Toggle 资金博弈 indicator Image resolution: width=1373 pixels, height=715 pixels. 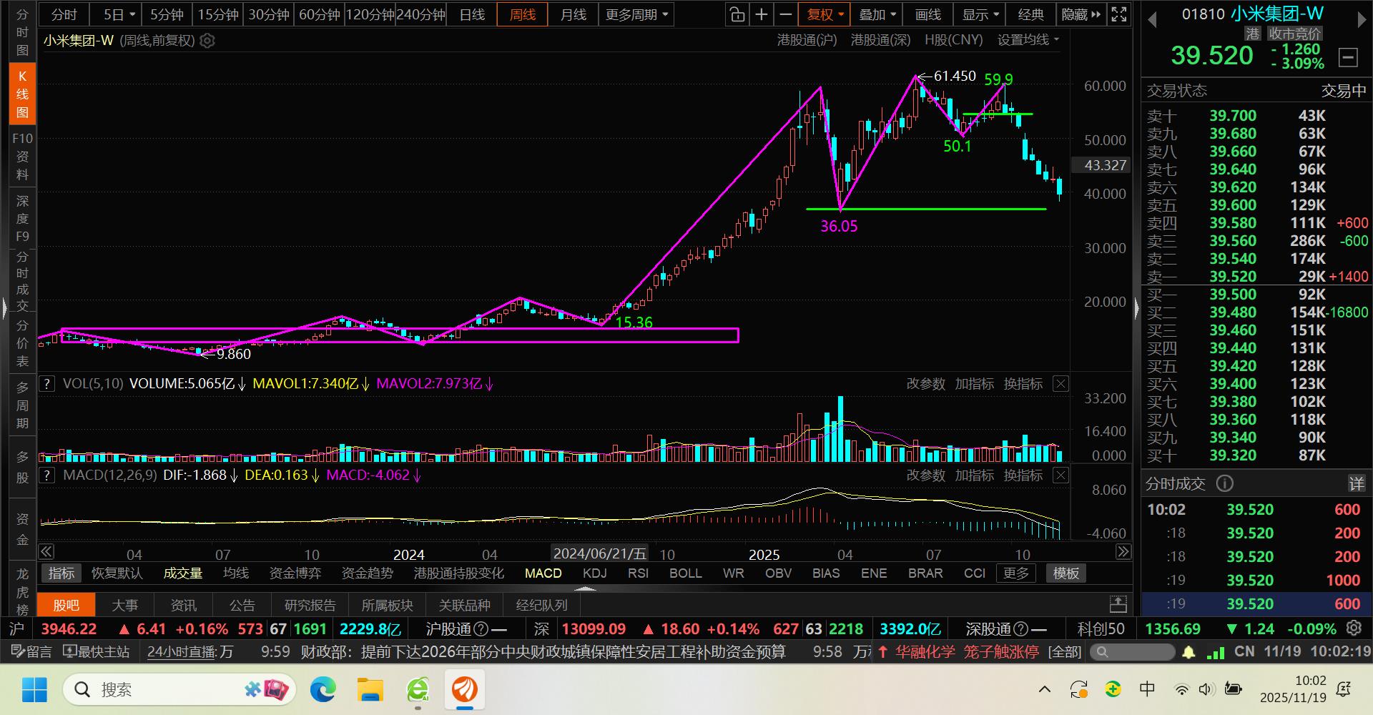(295, 573)
